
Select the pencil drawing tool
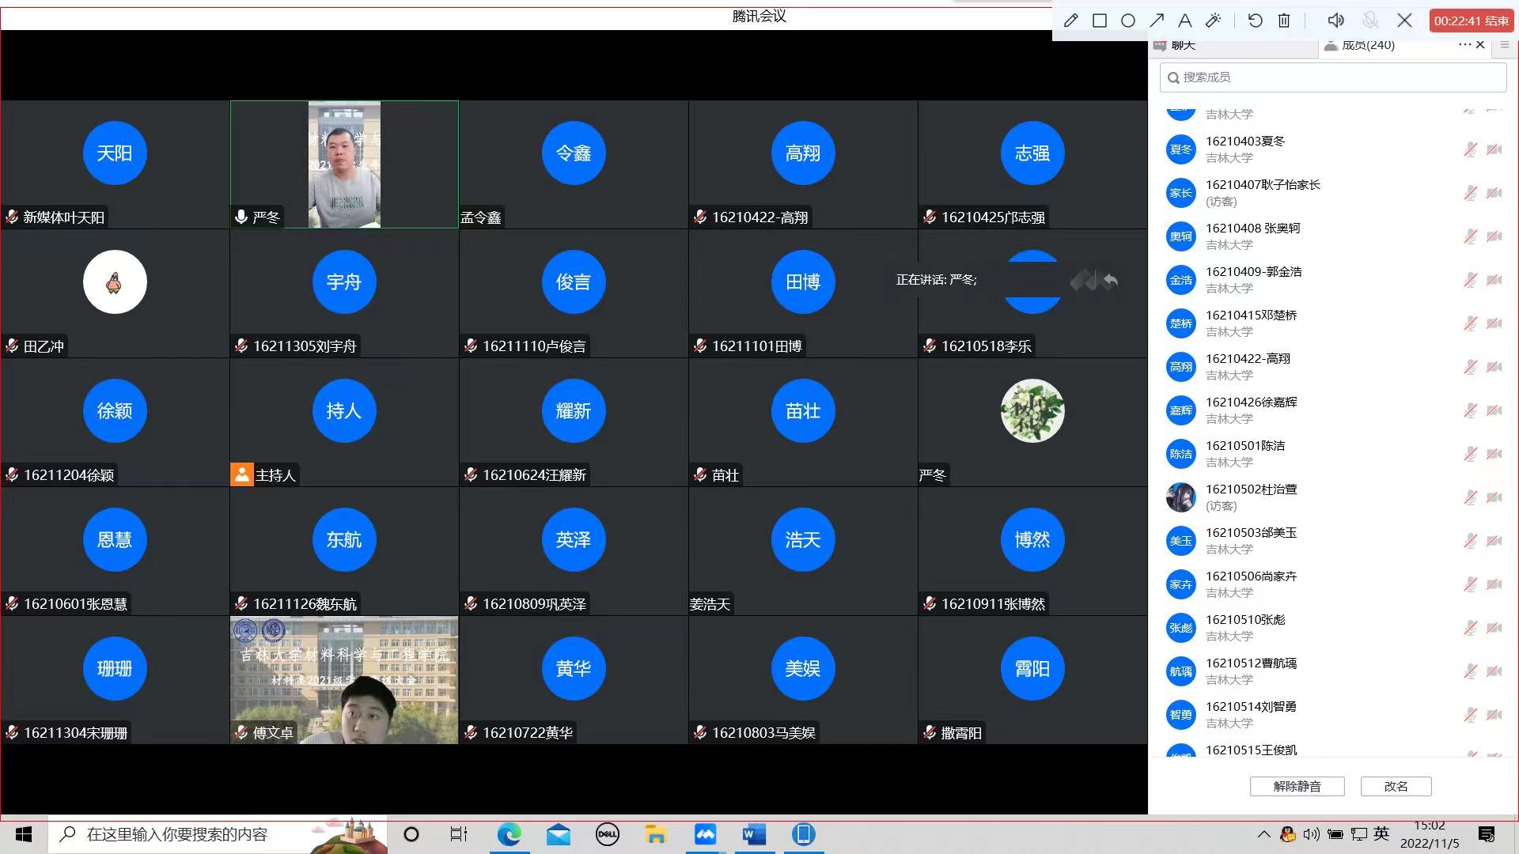click(x=1071, y=21)
